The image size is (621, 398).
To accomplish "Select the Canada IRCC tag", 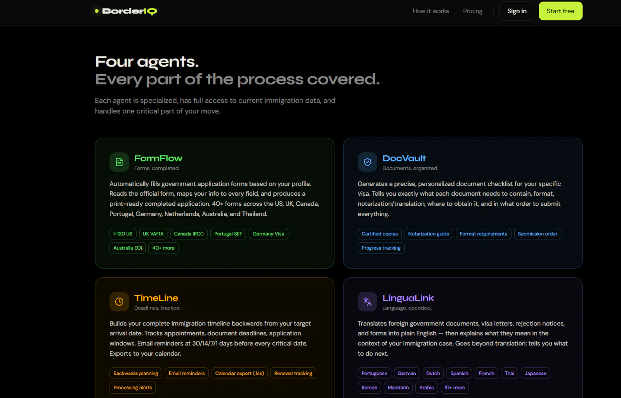I will [189, 234].
